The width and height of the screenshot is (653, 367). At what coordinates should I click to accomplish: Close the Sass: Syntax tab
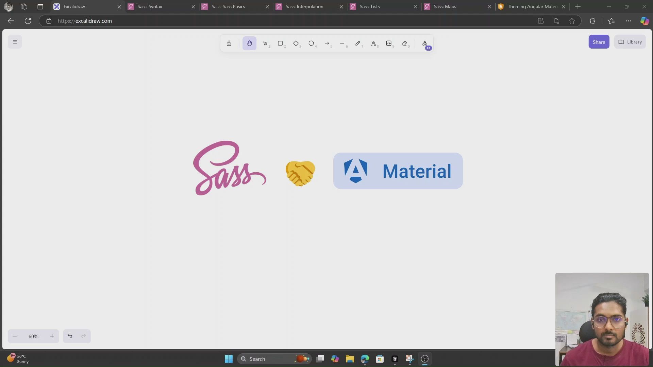193,6
